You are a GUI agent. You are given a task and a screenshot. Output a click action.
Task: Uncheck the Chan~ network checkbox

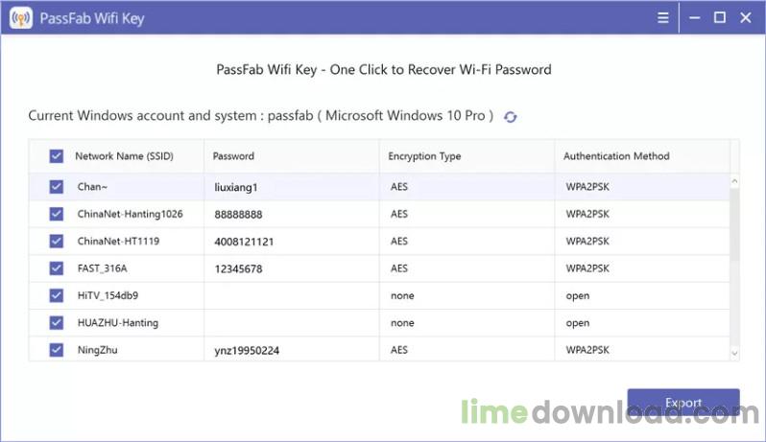[x=56, y=187]
